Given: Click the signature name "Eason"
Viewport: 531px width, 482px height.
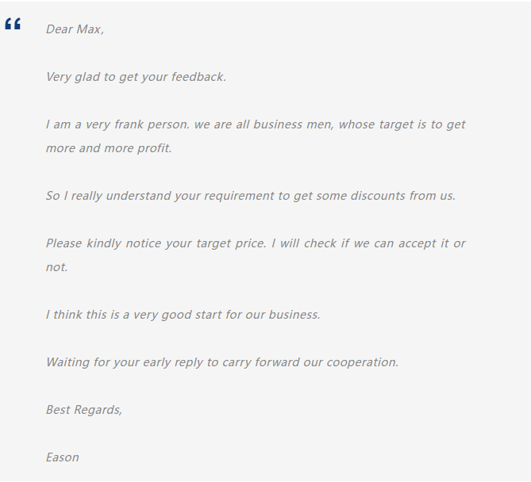Looking at the screenshot, I should [63, 457].
